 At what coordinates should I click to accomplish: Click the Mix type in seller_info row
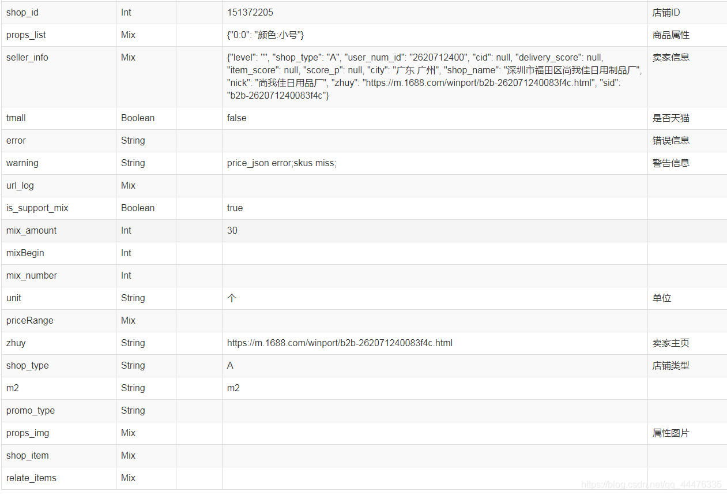(x=128, y=58)
